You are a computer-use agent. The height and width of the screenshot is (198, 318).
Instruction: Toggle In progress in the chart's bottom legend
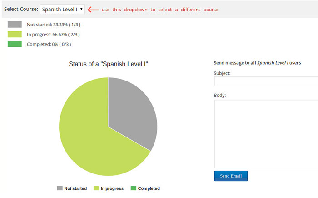coord(109,188)
